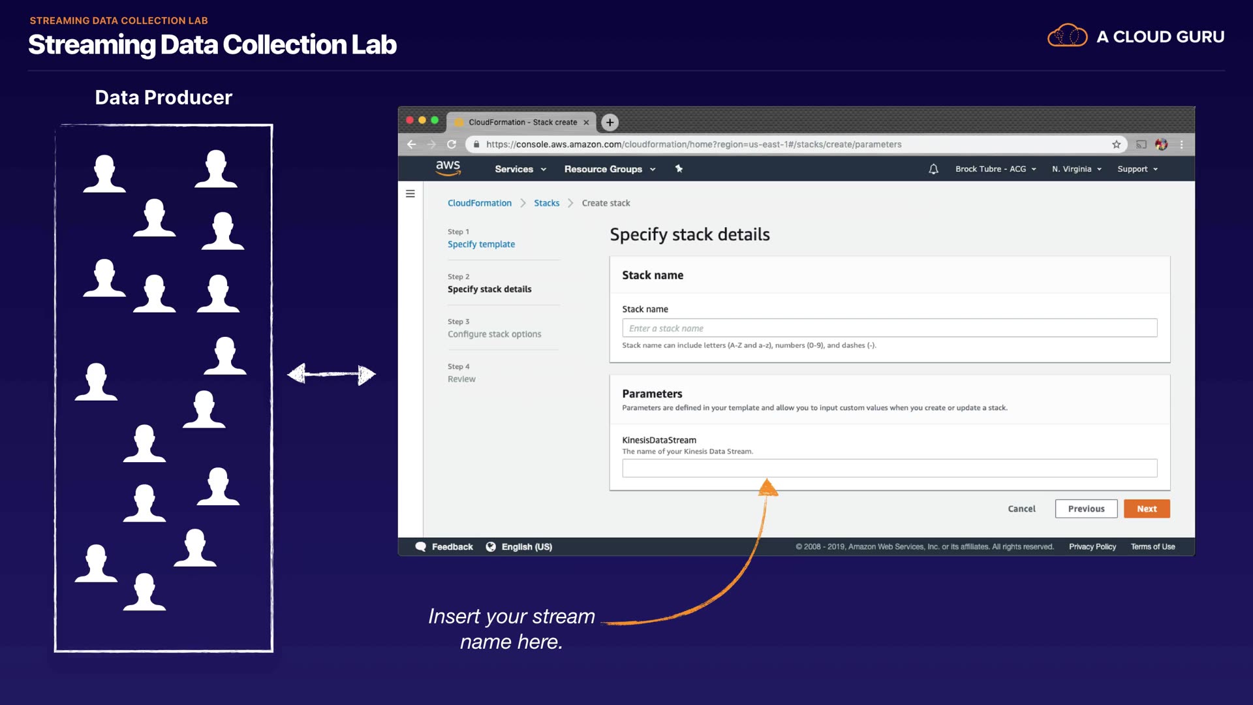1253x705 pixels.
Task: Click the Stack name input field
Action: [889, 328]
